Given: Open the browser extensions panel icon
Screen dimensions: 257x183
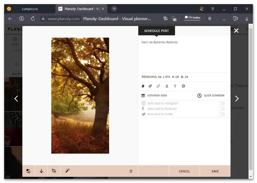Looking at the screenshot, I should click(x=235, y=18).
